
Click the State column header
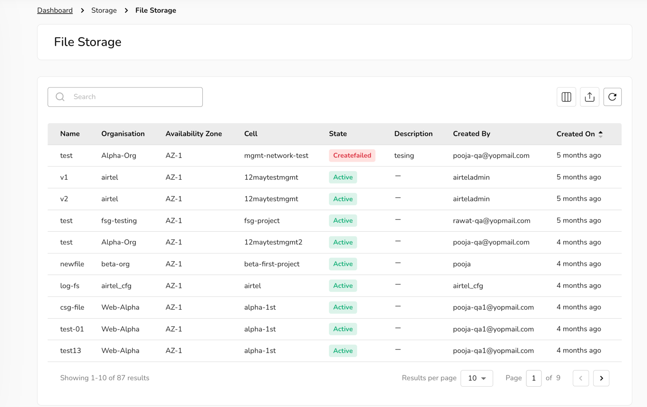338,134
